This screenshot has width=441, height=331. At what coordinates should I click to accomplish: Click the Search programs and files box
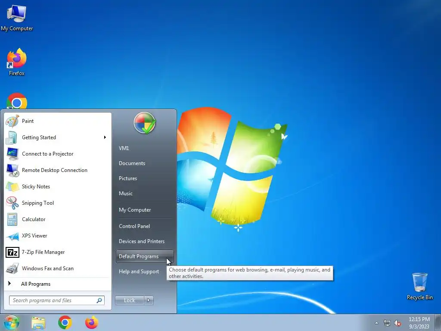point(56,300)
